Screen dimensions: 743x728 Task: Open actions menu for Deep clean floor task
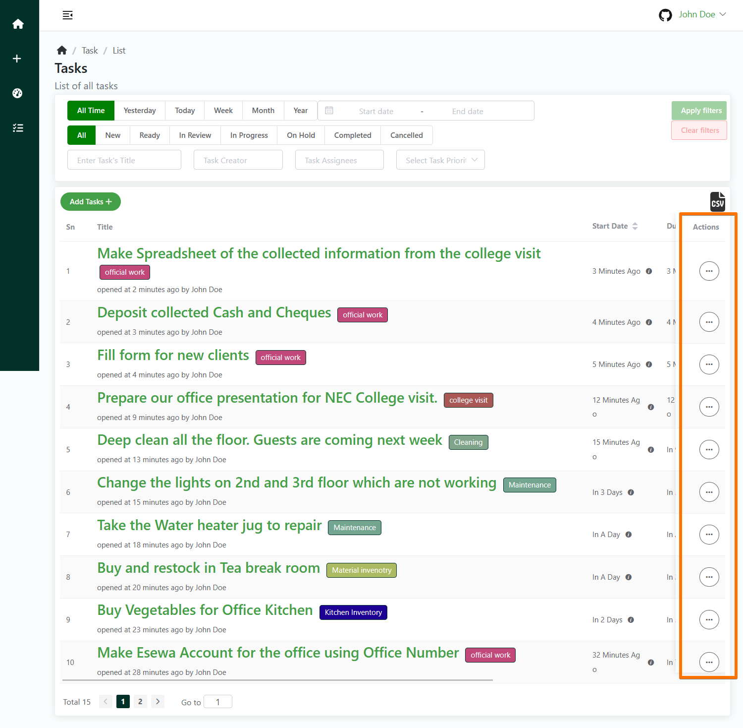tap(709, 450)
